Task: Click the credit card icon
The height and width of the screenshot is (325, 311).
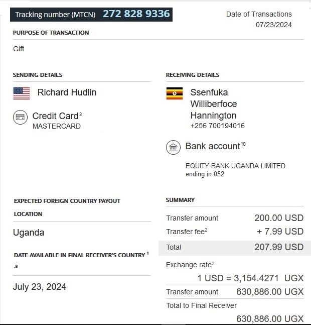Action: point(21,118)
